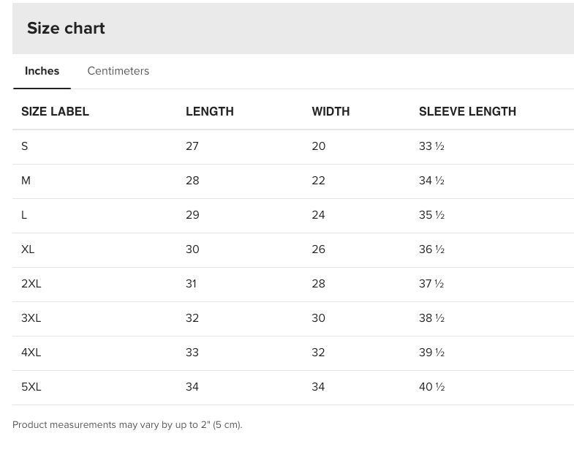
Task: Click the 33 ½ sleeve length value
Action: coord(431,146)
